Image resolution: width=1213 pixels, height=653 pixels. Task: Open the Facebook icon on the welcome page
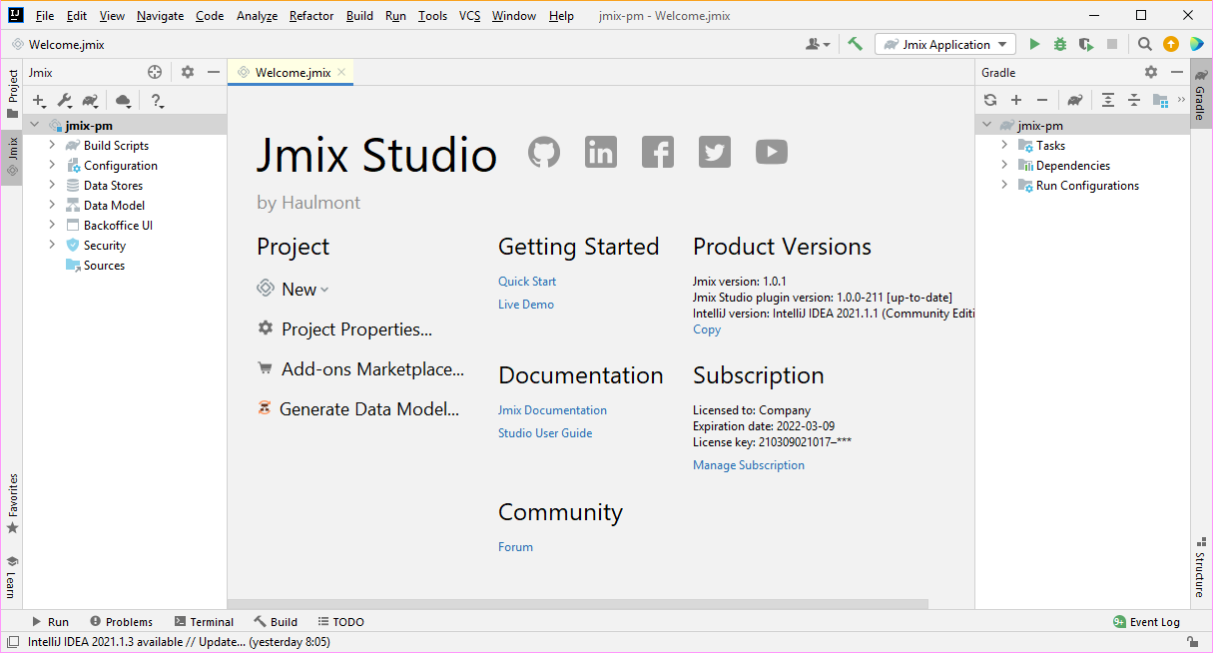point(658,152)
